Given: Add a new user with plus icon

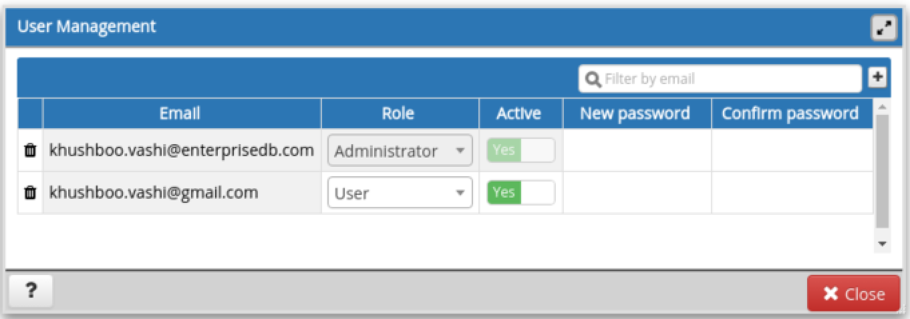Looking at the screenshot, I should point(877,78).
